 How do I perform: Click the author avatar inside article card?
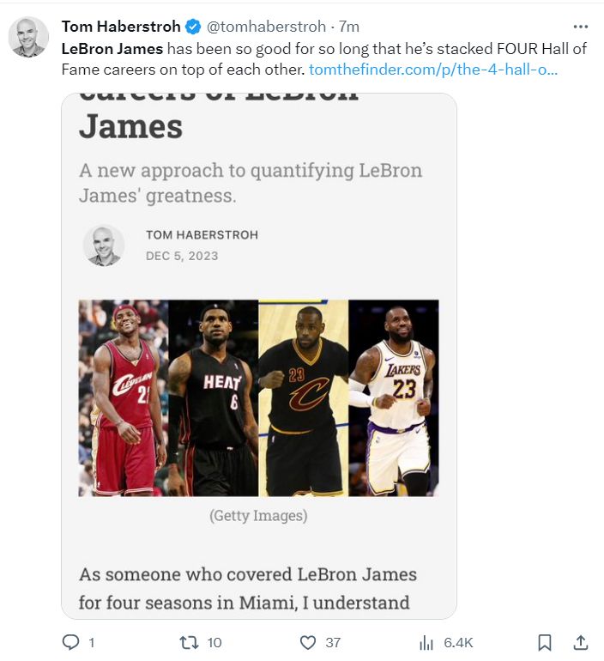pos(104,246)
